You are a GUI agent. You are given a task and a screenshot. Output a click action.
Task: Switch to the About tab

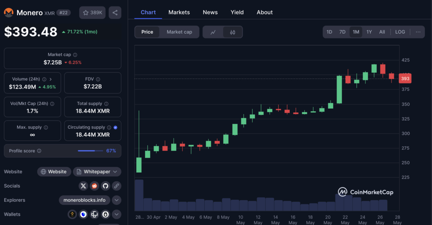265,12
